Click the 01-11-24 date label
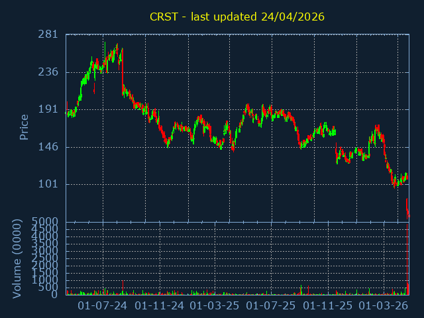Viewport: 424px width, 318px height. tap(159, 306)
